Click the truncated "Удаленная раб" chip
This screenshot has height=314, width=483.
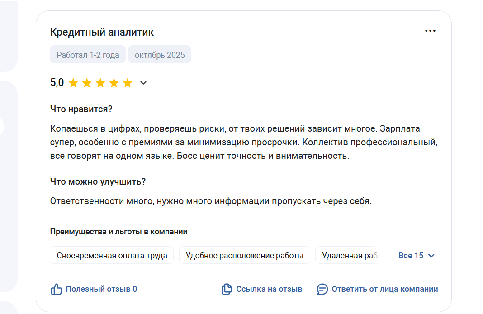click(348, 256)
